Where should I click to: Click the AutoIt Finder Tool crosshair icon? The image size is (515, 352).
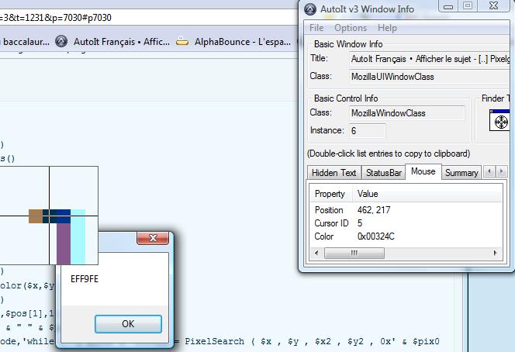tap(500, 122)
